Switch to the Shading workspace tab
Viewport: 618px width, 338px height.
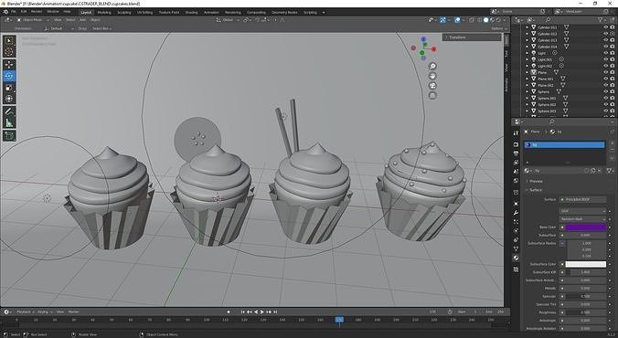191,12
